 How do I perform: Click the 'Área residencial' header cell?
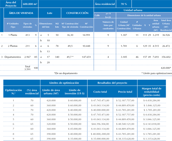pos(105,4)
